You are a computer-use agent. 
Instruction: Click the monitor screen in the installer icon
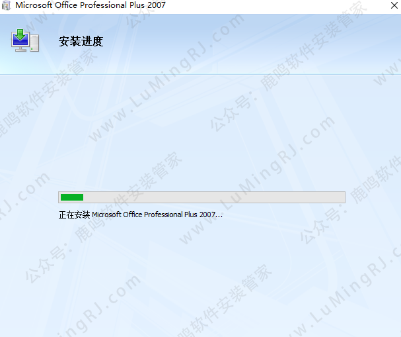20,41
